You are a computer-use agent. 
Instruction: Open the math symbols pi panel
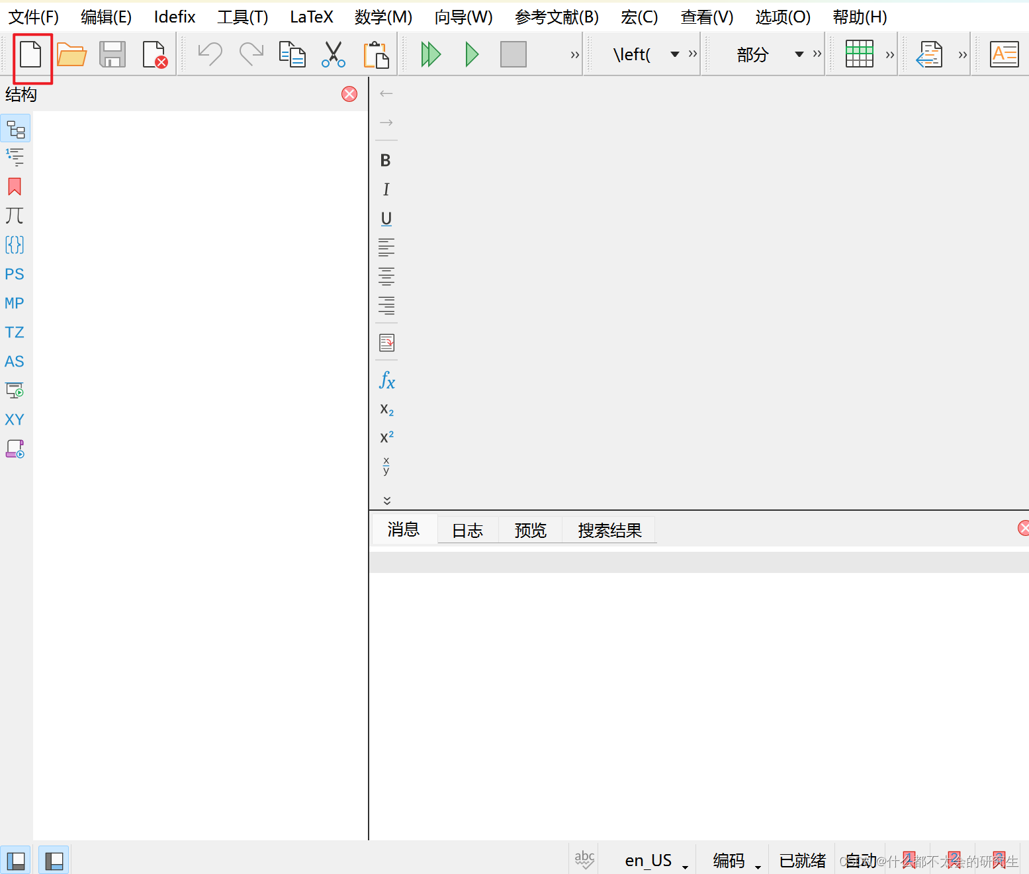tap(15, 216)
